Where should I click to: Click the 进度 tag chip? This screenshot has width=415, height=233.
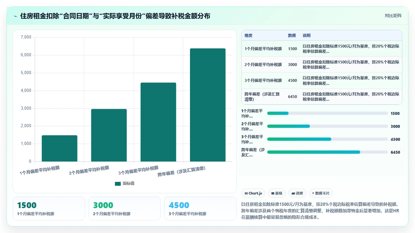pos(297,193)
